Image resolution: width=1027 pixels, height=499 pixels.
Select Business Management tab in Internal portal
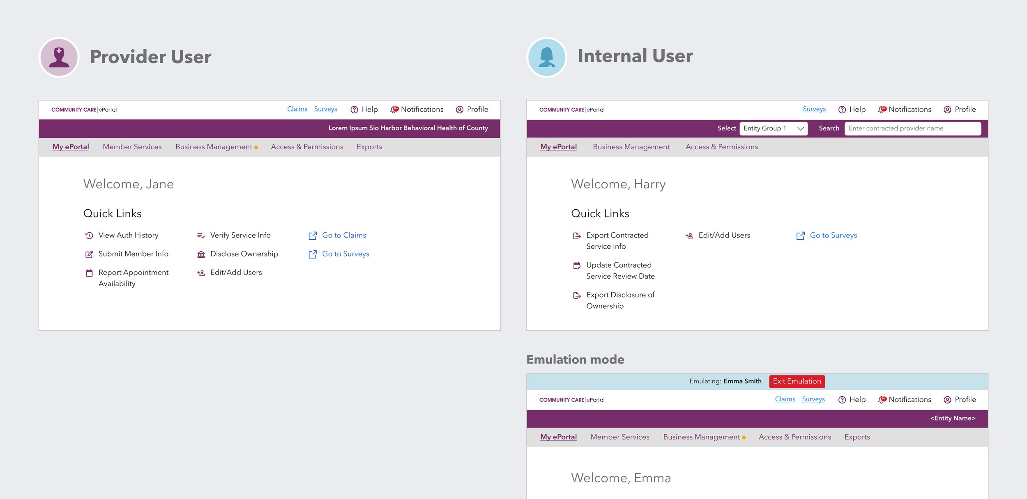631,147
